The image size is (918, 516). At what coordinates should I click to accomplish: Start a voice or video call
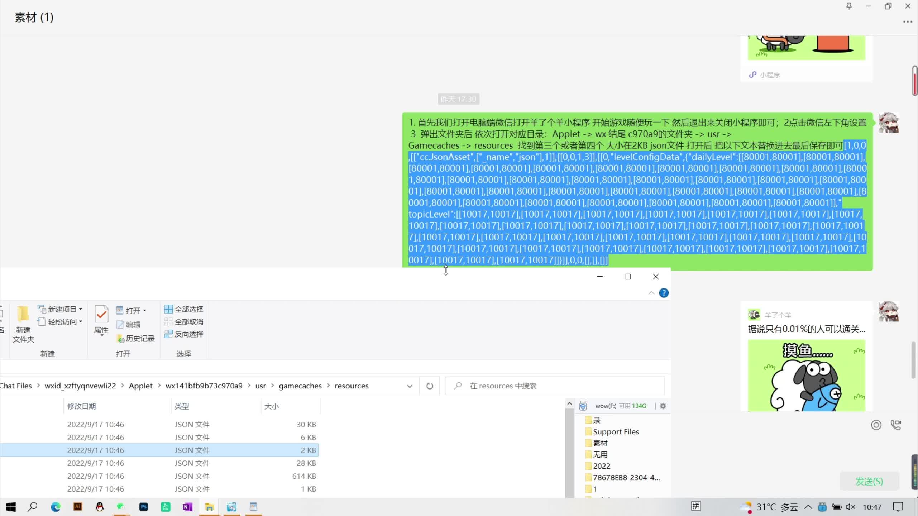(x=896, y=425)
